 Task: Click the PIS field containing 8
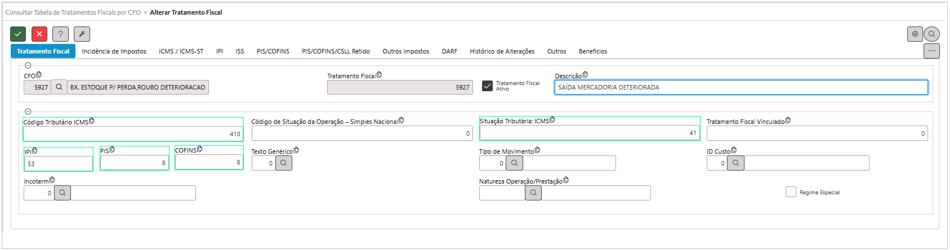(x=135, y=163)
